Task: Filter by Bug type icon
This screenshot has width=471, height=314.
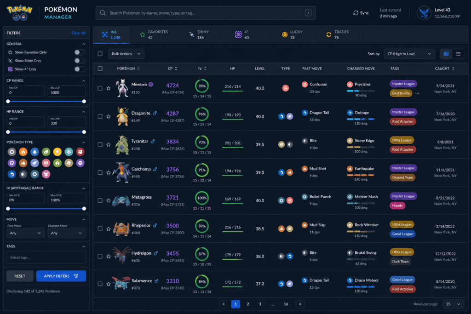Action: pos(57,163)
